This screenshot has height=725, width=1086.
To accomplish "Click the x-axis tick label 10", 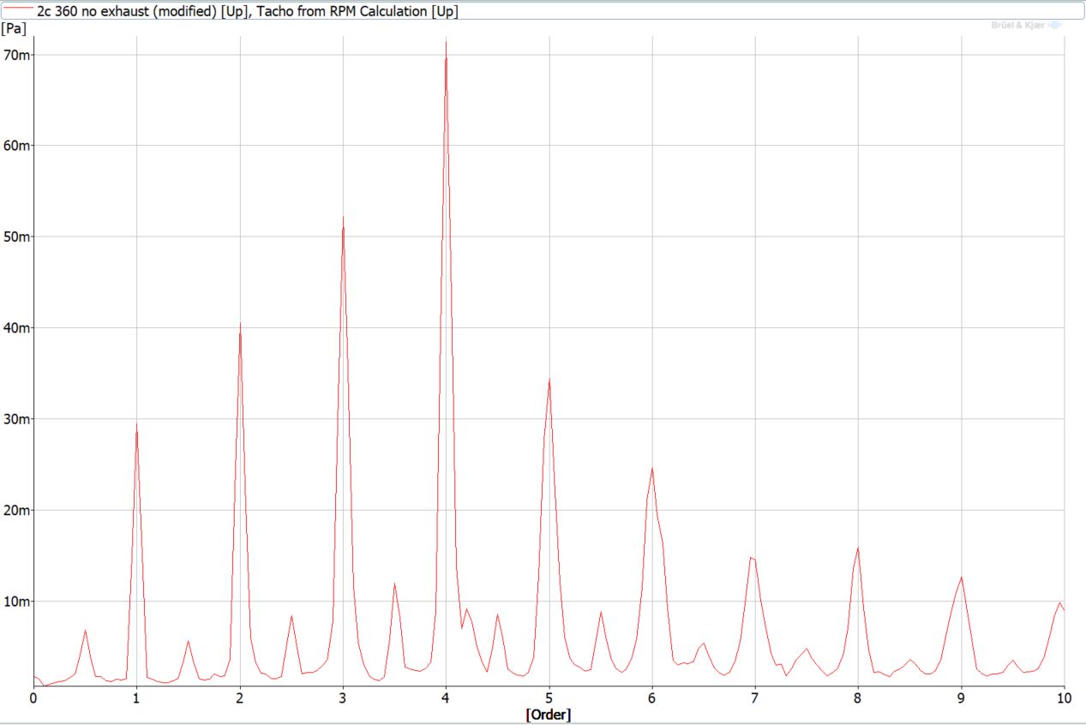I will tap(1064, 698).
